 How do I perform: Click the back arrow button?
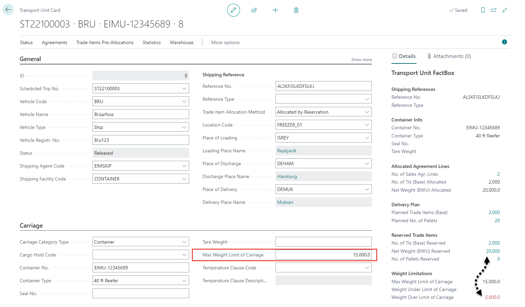point(8,10)
